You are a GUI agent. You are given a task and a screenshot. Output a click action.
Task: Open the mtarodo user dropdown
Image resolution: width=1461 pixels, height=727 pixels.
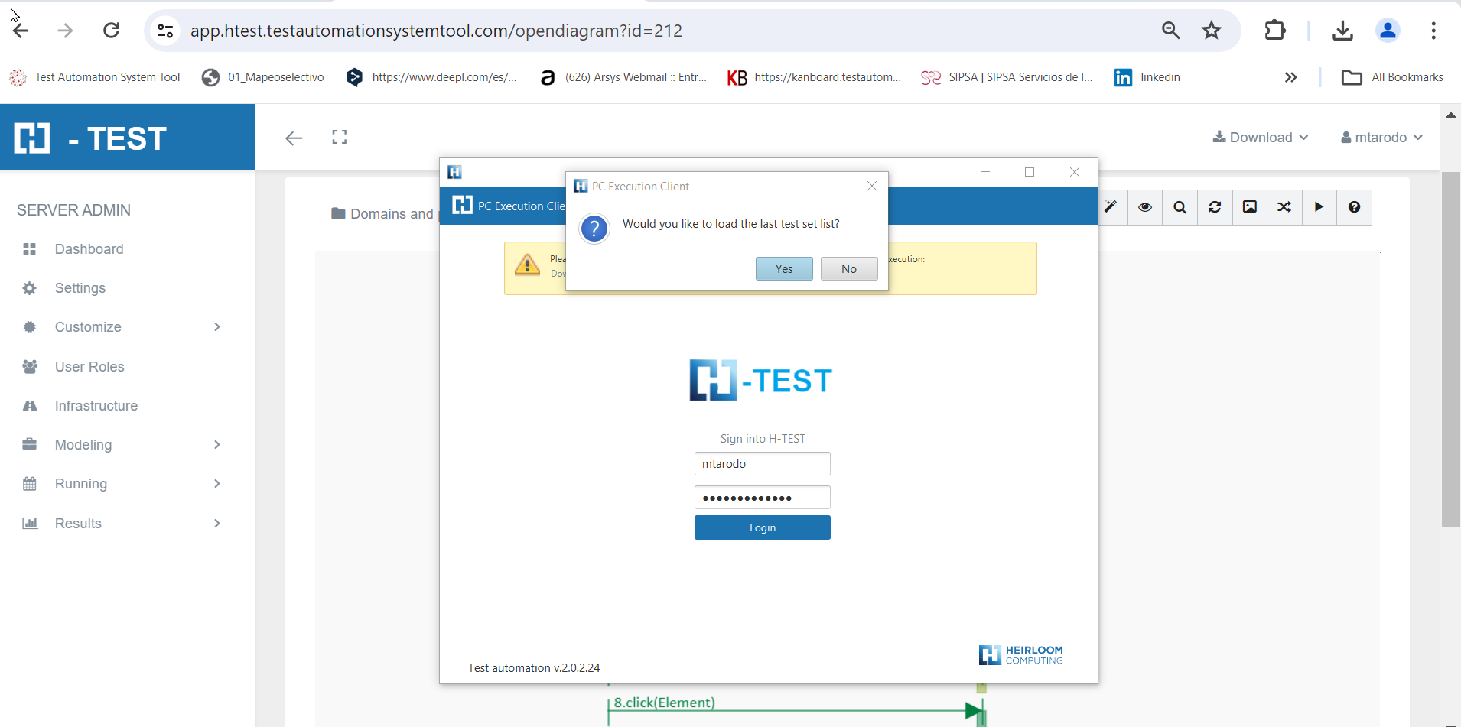pyautogui.click(x=1381, y=138)
